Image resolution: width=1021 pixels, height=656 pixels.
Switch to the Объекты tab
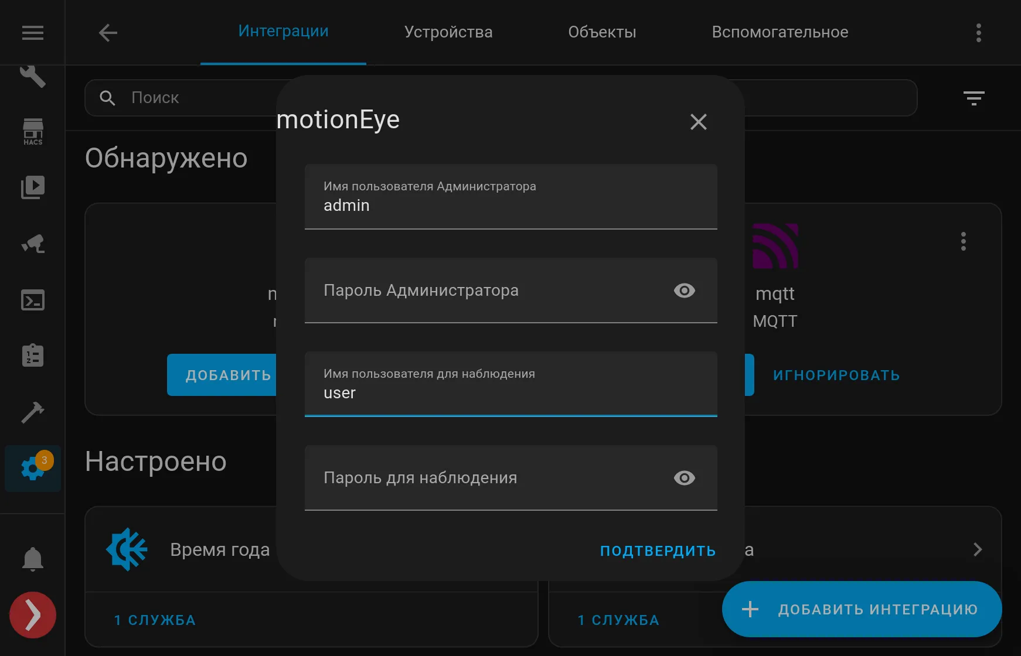pyautogui.click(x=602, y=32)
